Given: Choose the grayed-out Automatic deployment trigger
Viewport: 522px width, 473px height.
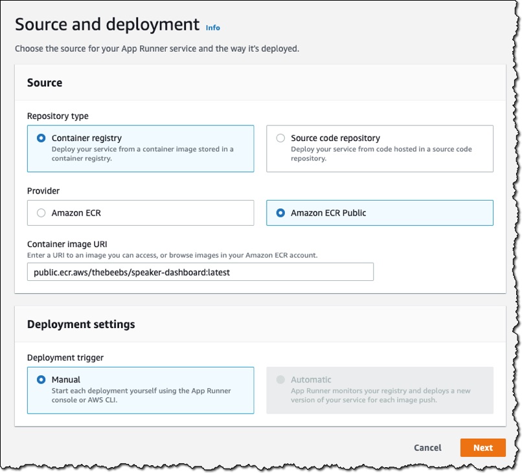Looking at the screenshot, I should coord(280,380).
